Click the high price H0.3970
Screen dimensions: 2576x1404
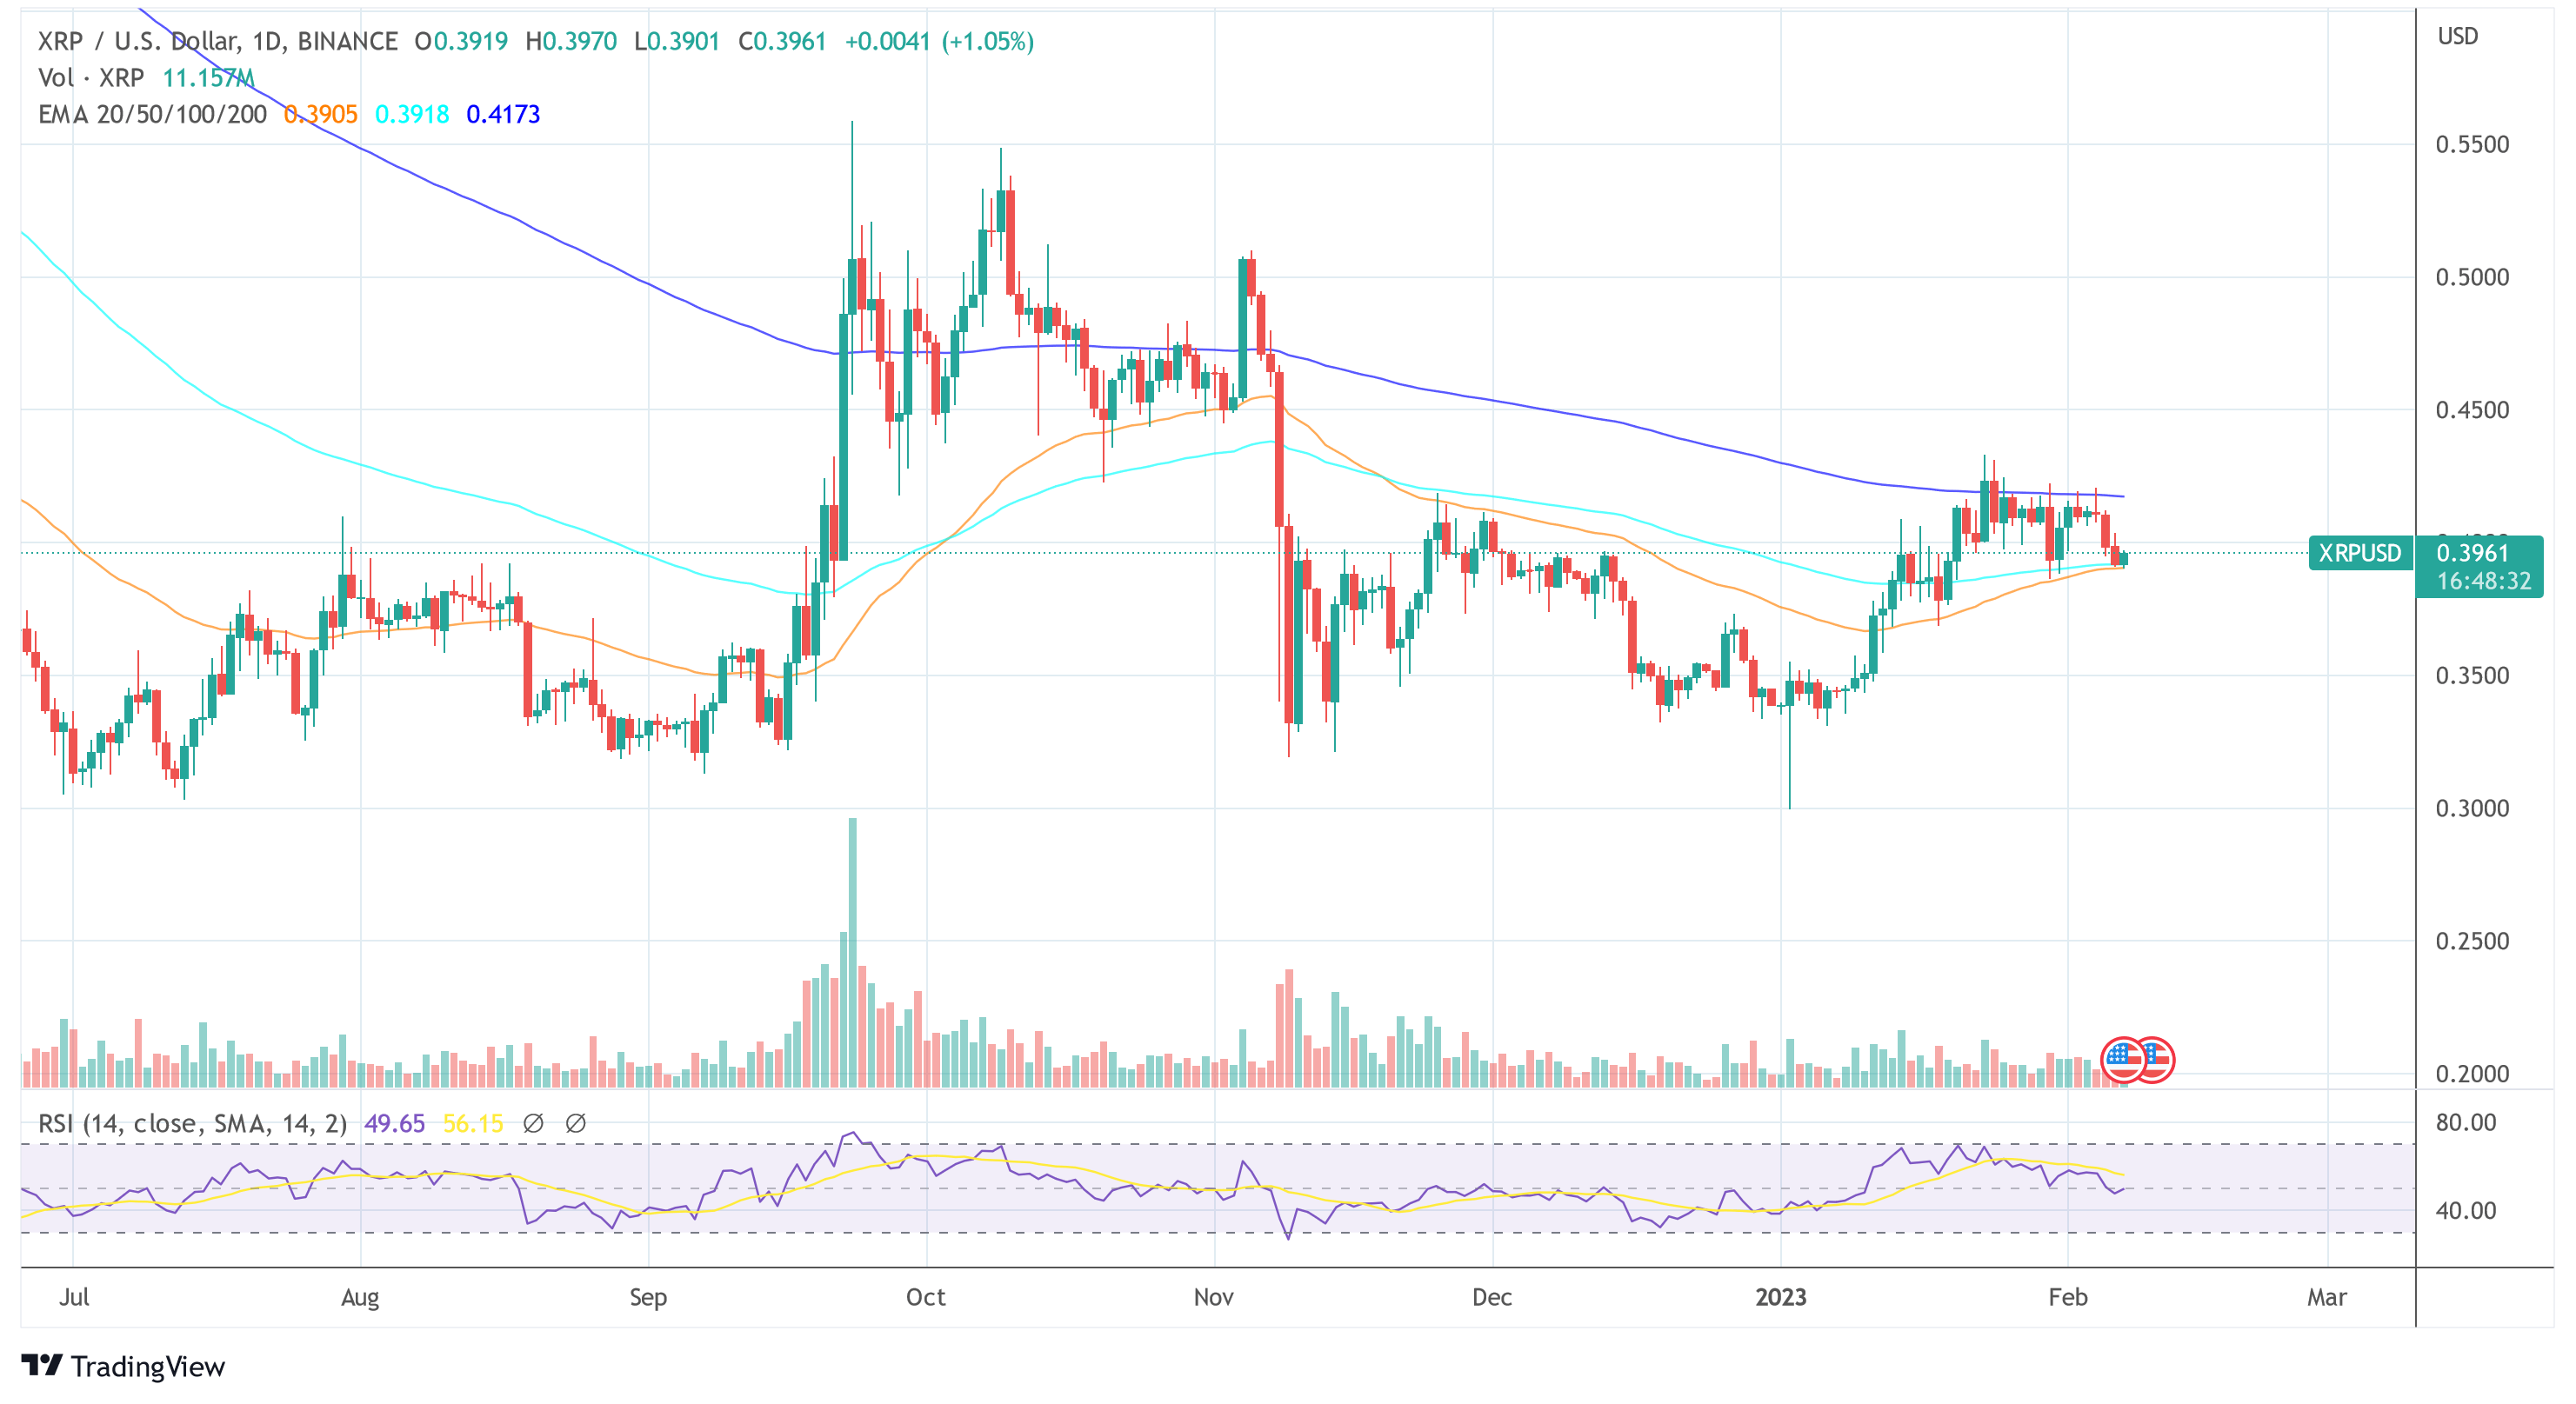(x=571, y=41)
